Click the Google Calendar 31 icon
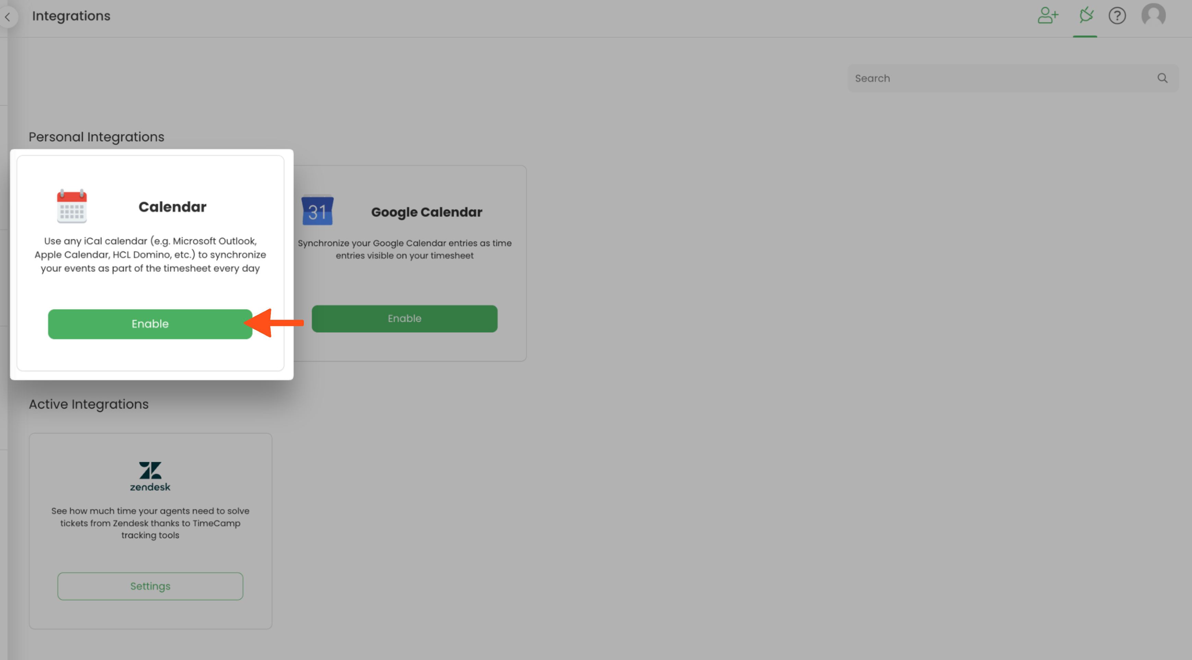Viewport: 1192px width, 660px height. coord(318,211)
